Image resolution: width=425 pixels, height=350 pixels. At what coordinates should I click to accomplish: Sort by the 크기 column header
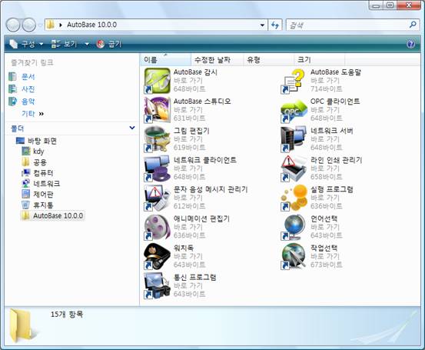tap(319, 60)
